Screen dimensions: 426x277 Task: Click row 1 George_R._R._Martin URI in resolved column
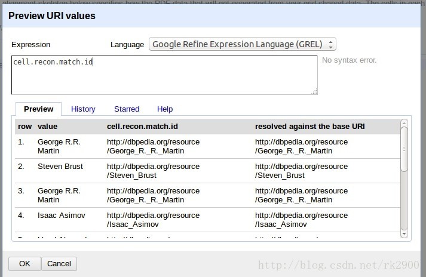pyautogui.click(x=301, y=146)
